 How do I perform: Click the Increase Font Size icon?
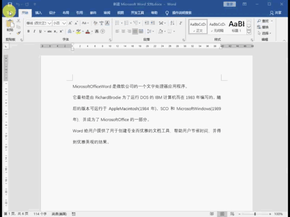pyautogui.click(x=68, y=23)
